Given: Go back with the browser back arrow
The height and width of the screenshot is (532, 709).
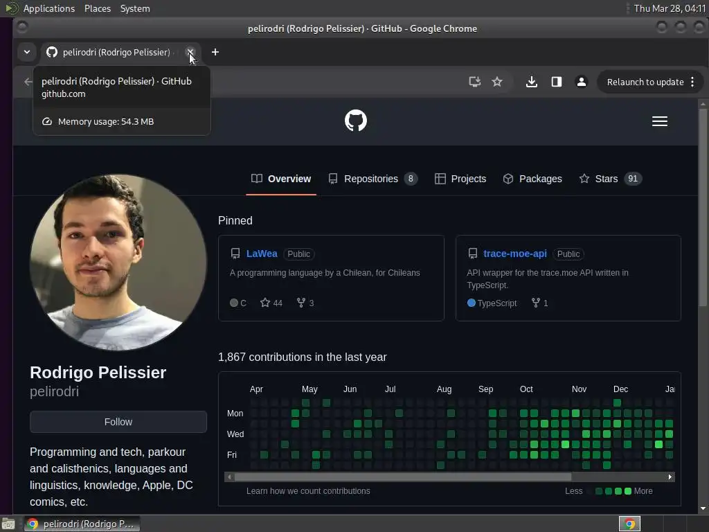Looking at the screenshot, I should [x=28, y=82].
